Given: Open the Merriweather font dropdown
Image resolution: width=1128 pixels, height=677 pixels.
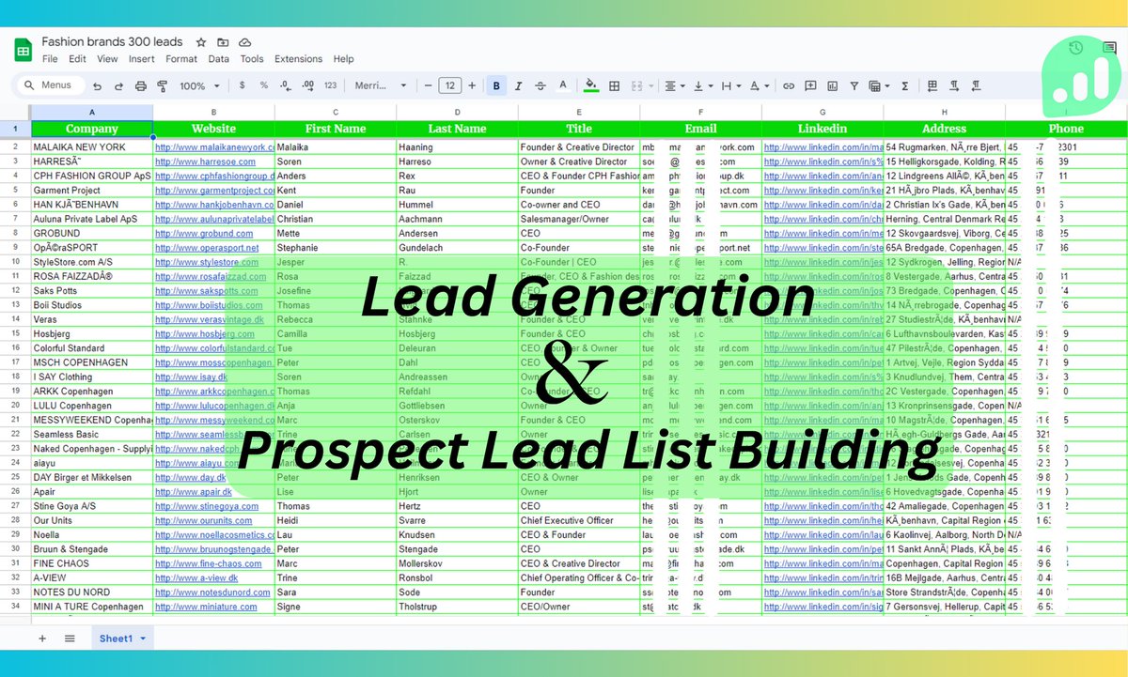Looking at the screenshot, I should (x=376, y=85).
